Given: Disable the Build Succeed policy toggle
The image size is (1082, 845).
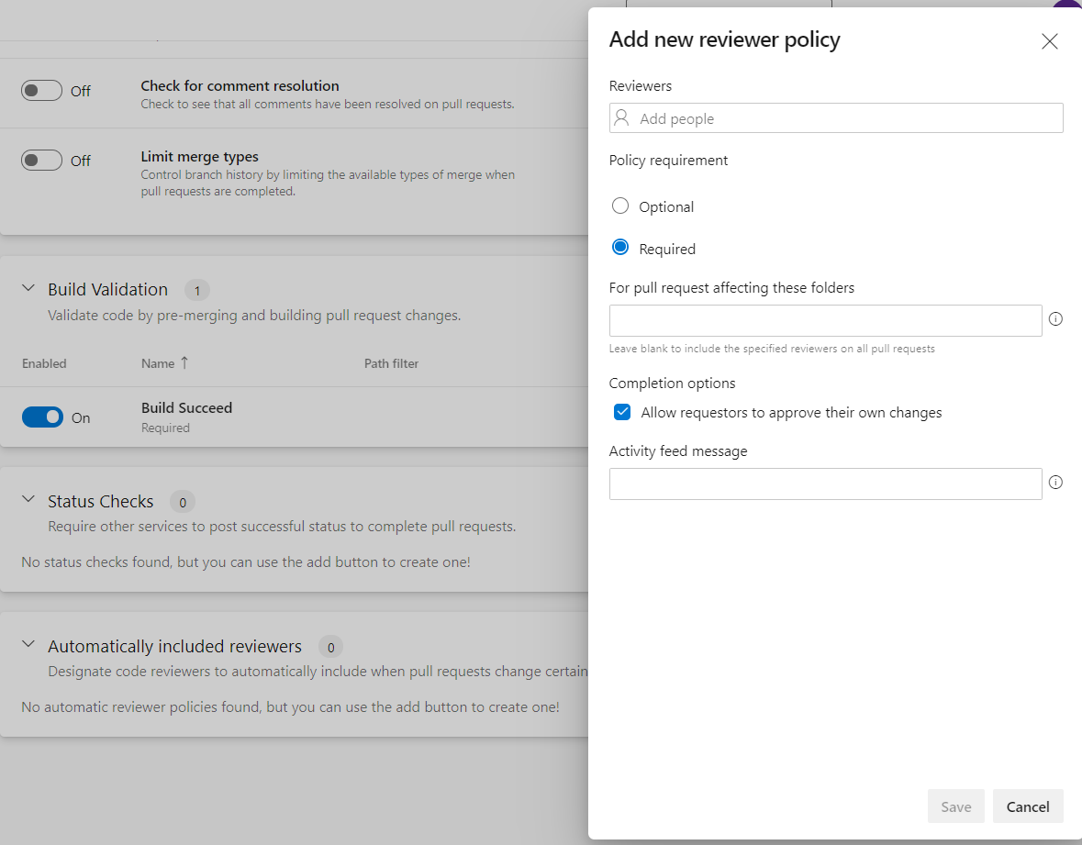Looking at the screenshot, I should 42,417.
